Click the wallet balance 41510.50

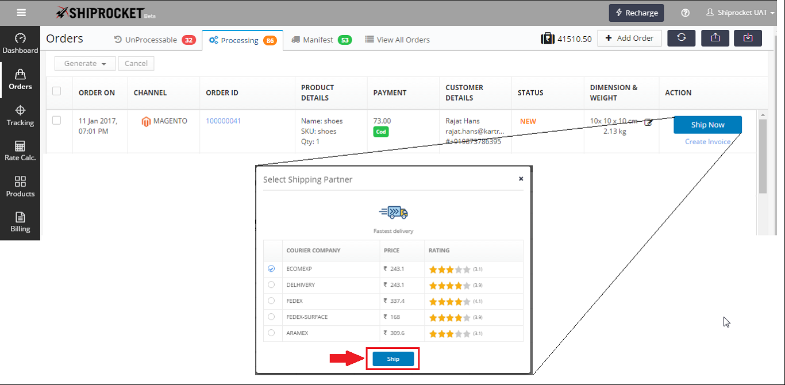[x=575, y=39]
